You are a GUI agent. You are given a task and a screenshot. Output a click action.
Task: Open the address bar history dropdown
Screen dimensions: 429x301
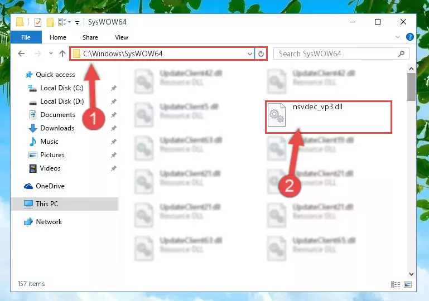pyautogui.click(x=249, y=54)
